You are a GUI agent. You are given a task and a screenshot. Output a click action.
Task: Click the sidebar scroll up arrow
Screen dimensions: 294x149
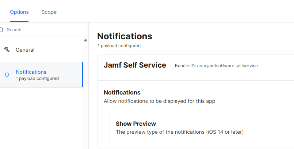coord(85,40)
